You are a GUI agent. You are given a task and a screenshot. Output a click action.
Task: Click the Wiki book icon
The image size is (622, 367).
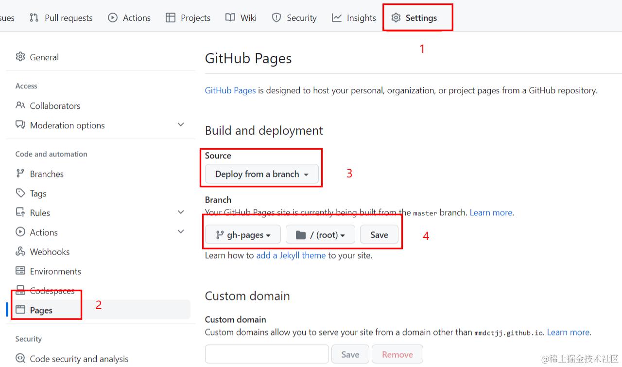coord(230,18)
